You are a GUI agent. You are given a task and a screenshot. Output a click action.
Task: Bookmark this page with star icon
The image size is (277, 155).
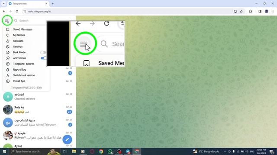(x=242, y=12)
